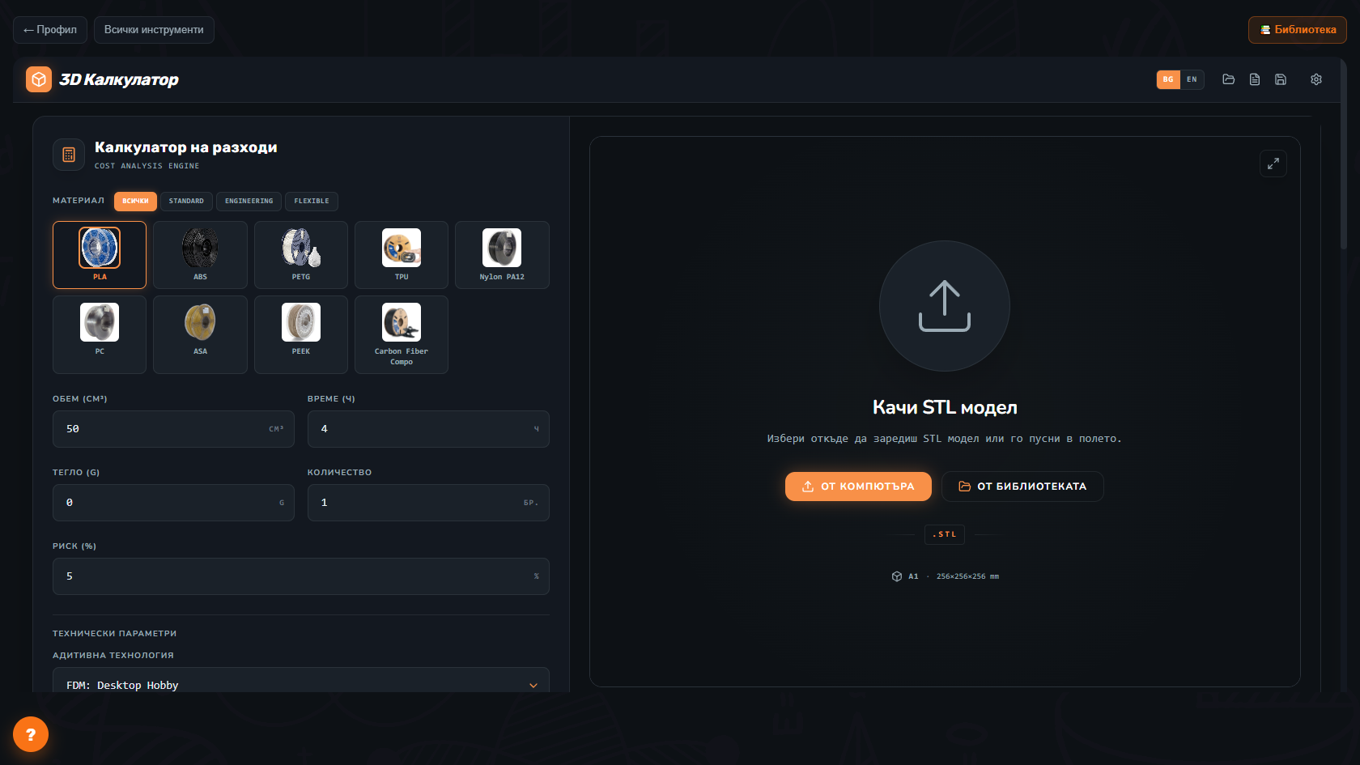Open Всички инструменти
This screenshot has width=1360, height=765.
(154, 30)
